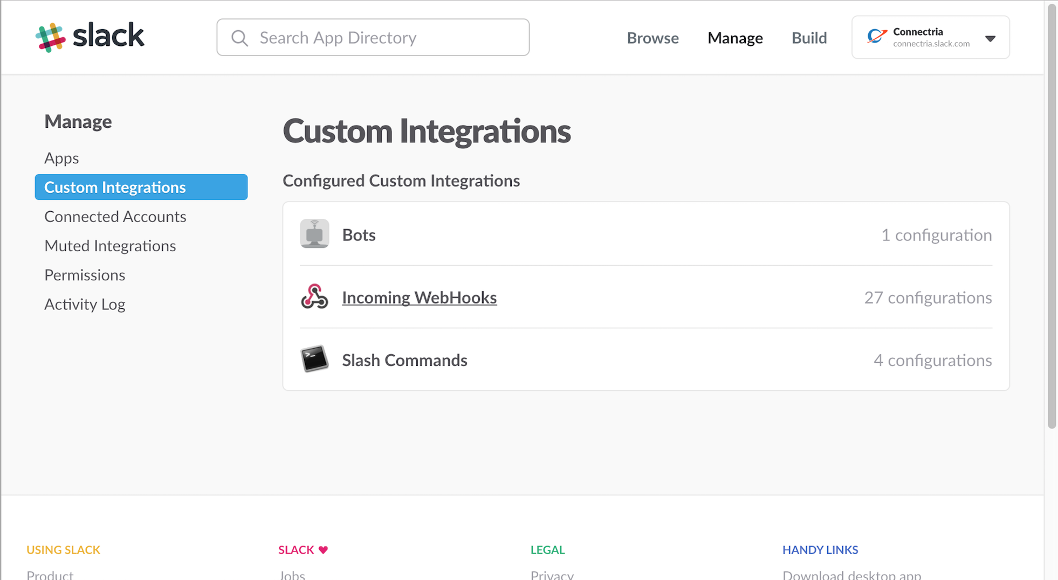1058x580 pixels.
Task: Open Slash Commands integration
Action: [x=404, y=360]
